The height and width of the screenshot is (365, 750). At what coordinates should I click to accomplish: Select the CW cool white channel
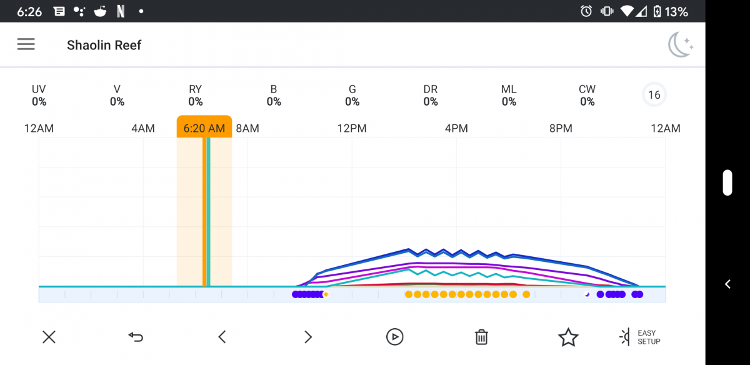tap(587, 96)
